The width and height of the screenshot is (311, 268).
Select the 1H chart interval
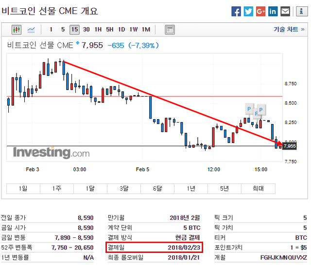click(x=98, y=30)
